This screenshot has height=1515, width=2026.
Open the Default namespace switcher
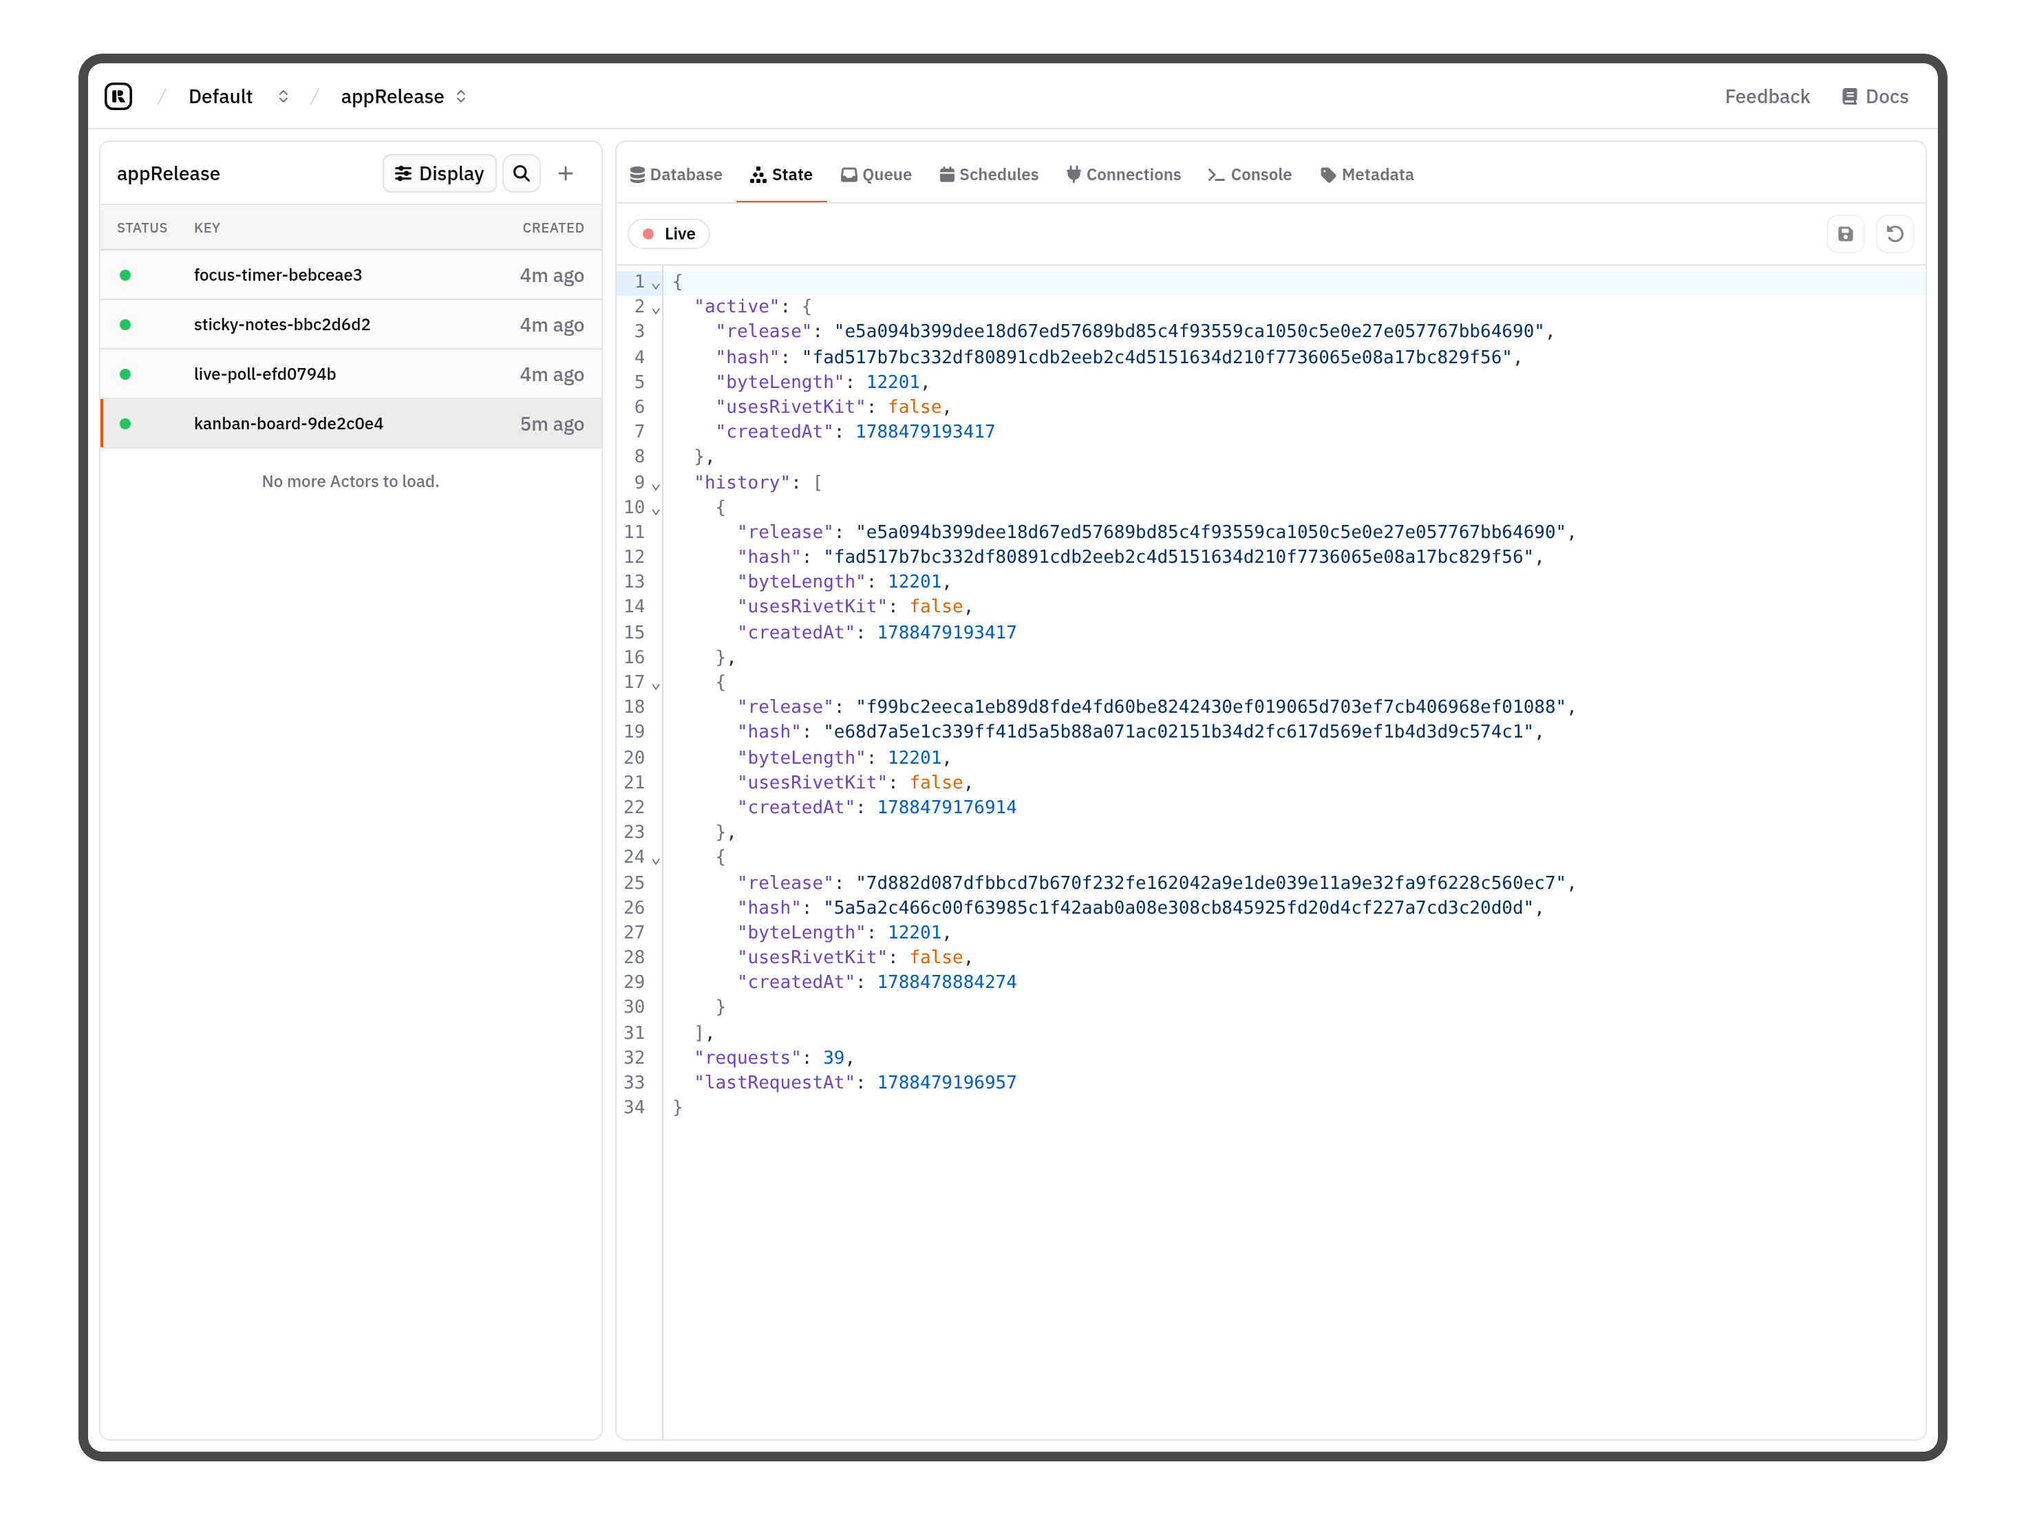tap(238, 96)
